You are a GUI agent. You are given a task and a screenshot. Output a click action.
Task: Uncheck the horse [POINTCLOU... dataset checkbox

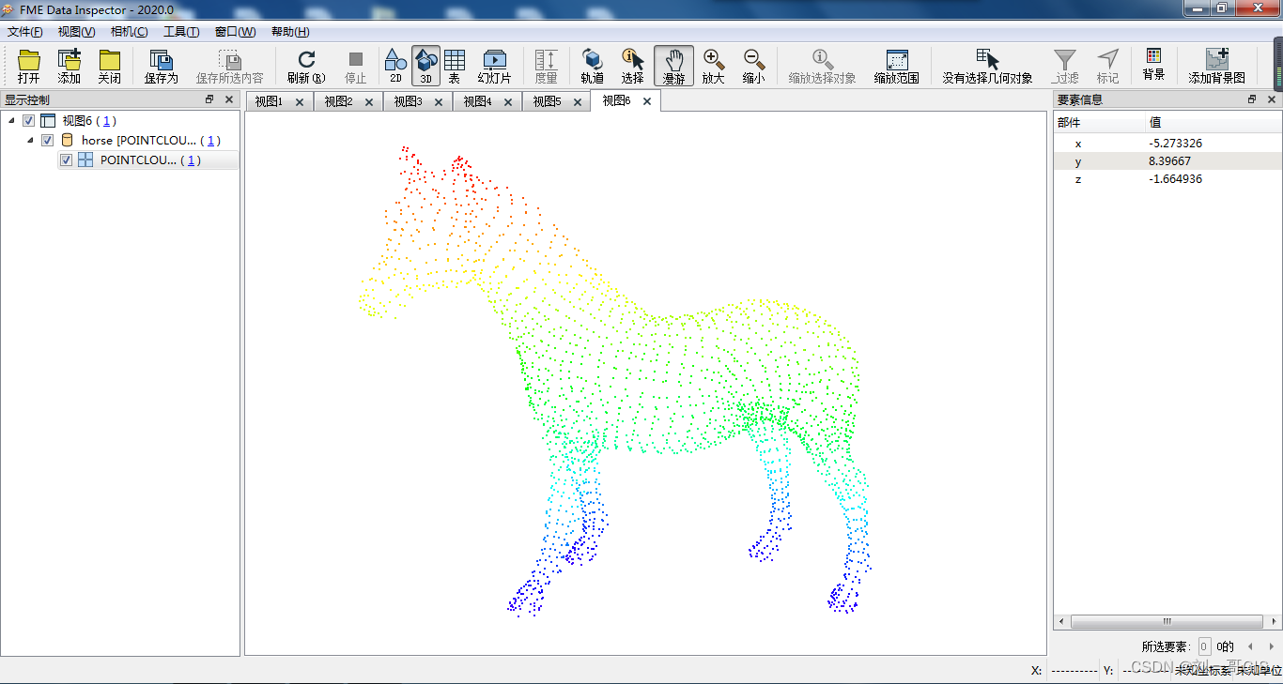47,141
